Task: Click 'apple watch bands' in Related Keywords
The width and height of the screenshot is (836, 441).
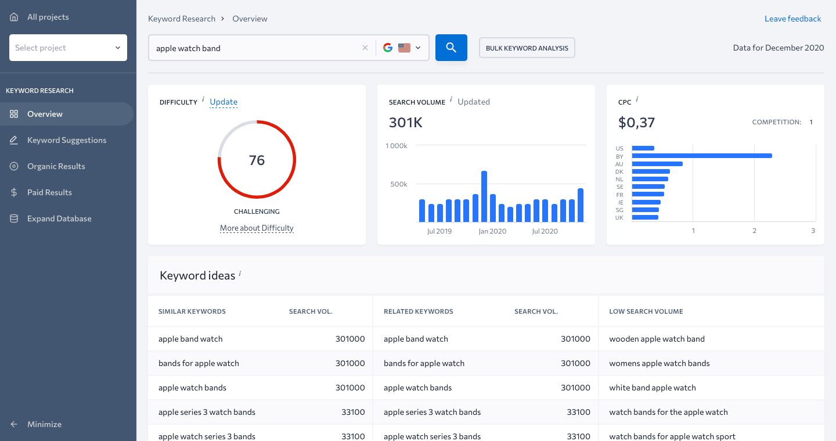Action: click(x=417, y=388)
